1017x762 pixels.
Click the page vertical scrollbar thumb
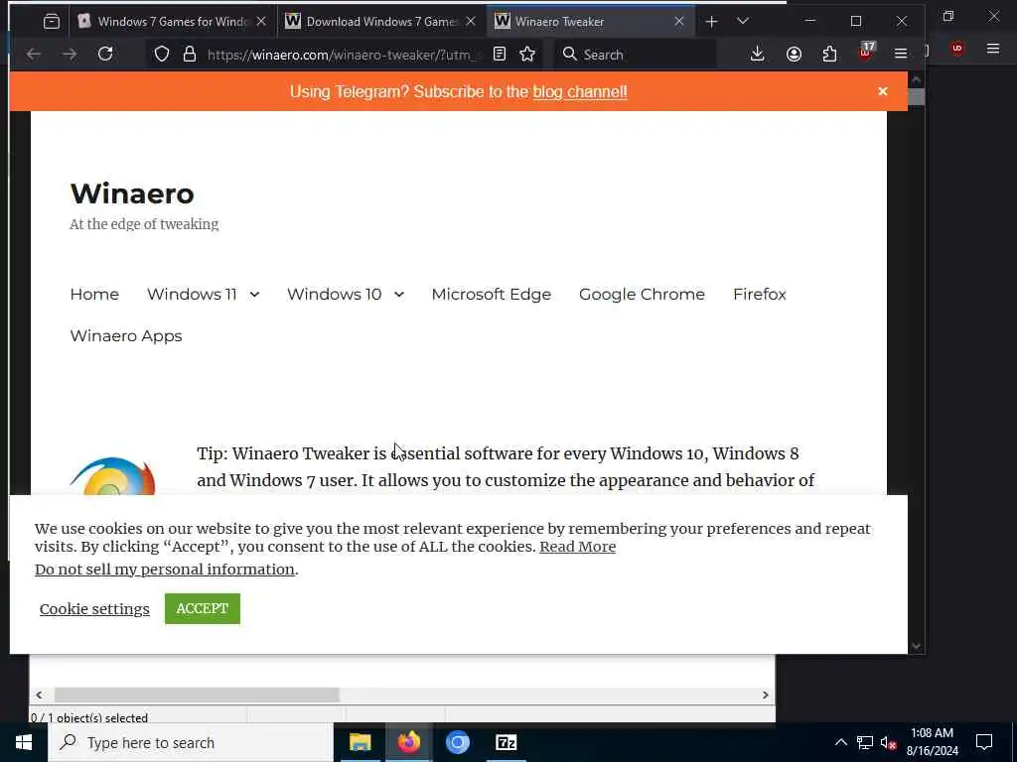pos(917,97)
